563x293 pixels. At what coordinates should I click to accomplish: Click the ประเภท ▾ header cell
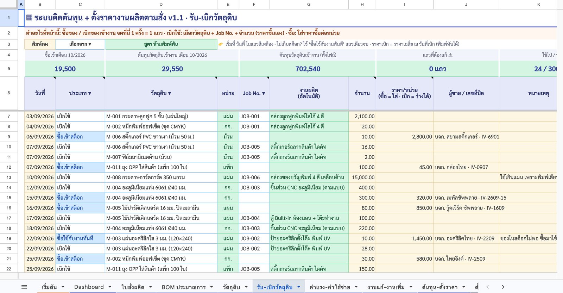tap(80, 93)
